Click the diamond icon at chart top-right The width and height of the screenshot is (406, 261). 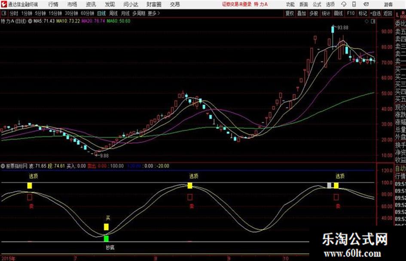[366, 21]
